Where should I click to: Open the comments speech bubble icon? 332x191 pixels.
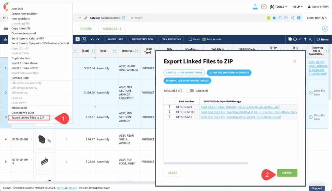point(290,39)
